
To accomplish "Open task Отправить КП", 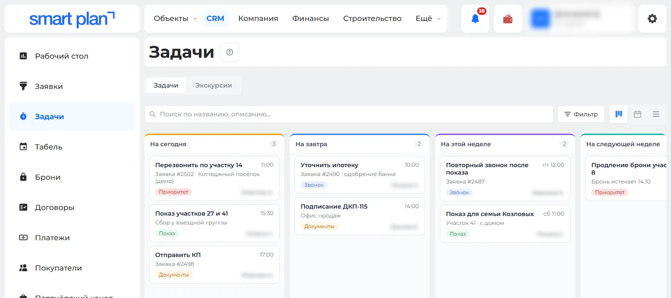I will (214, 264).
